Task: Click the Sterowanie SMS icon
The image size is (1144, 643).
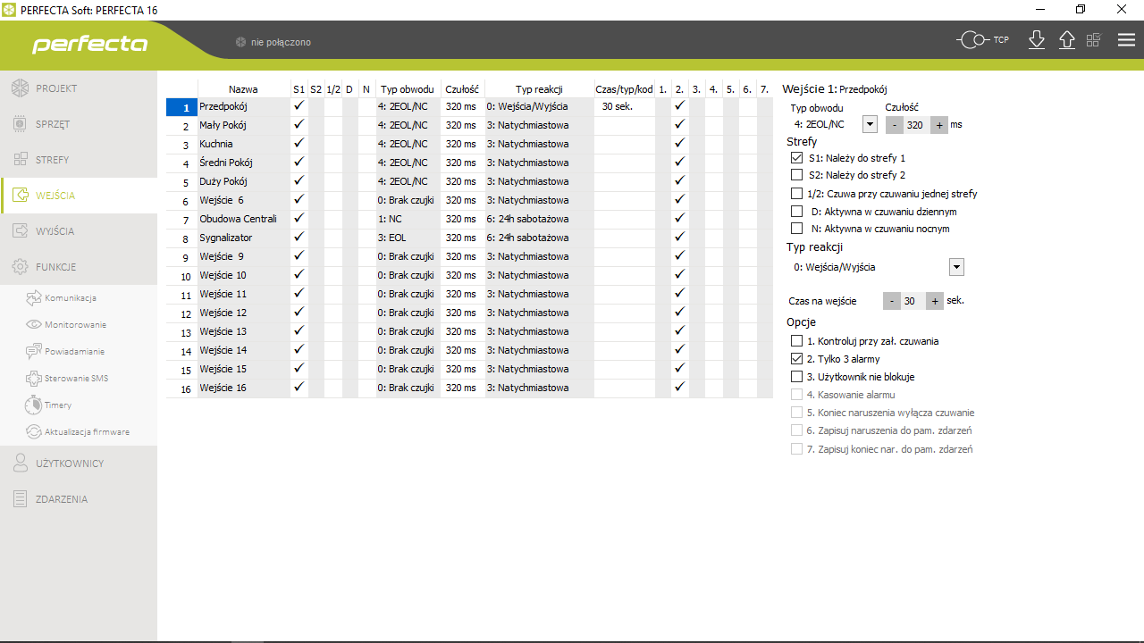Action: click(x=34, y=378)
